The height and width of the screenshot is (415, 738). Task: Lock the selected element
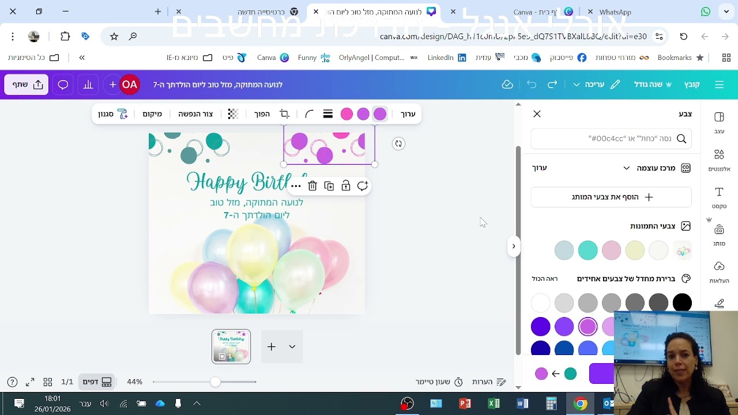click(346, 186)
